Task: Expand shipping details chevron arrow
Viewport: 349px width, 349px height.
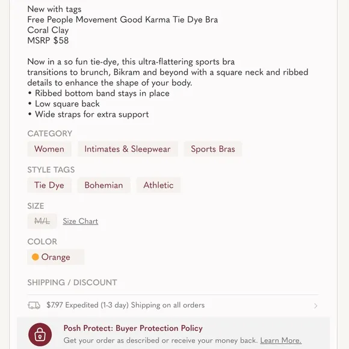Action: pos(316,306)
